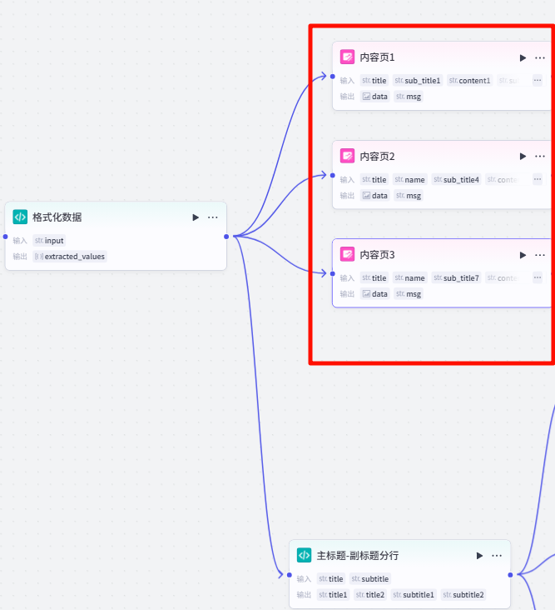Click the code icon on 主标题-副标题分行 node
Screen dimensions: 555x610
coord(305,555)
